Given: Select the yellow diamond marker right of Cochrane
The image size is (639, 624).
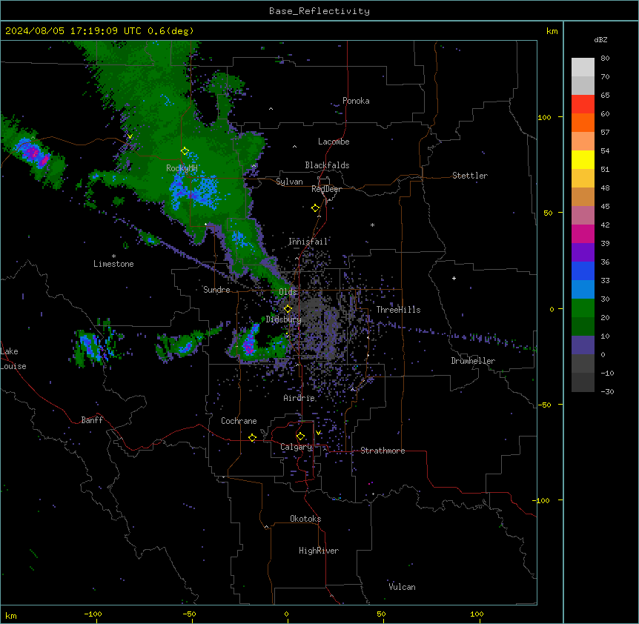Looking at the screenshot, I should click(x=252, y=437).
